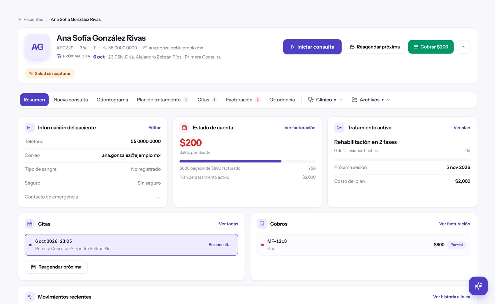Expand the Archivos dropdown chevron
Viewport: 495px width, 304px height.
[x=389, y=100]
